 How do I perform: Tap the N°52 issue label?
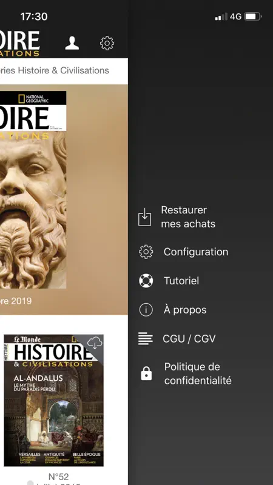coord(58,477)
